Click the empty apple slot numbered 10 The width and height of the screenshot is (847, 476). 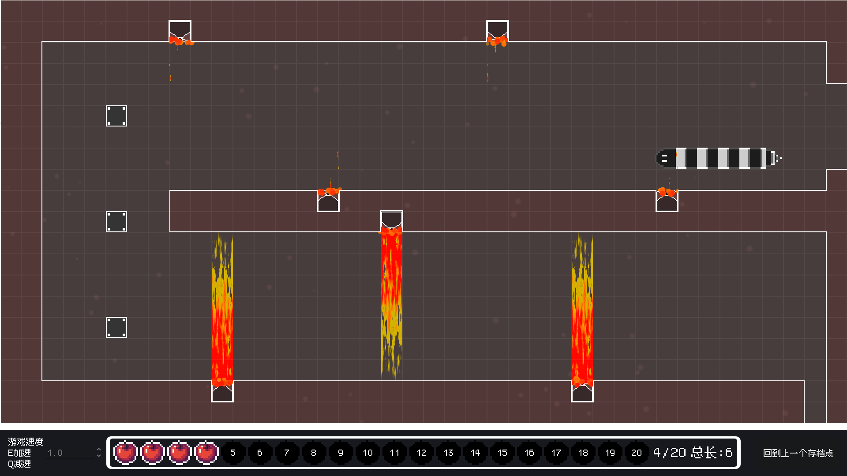tap(367, 453)
